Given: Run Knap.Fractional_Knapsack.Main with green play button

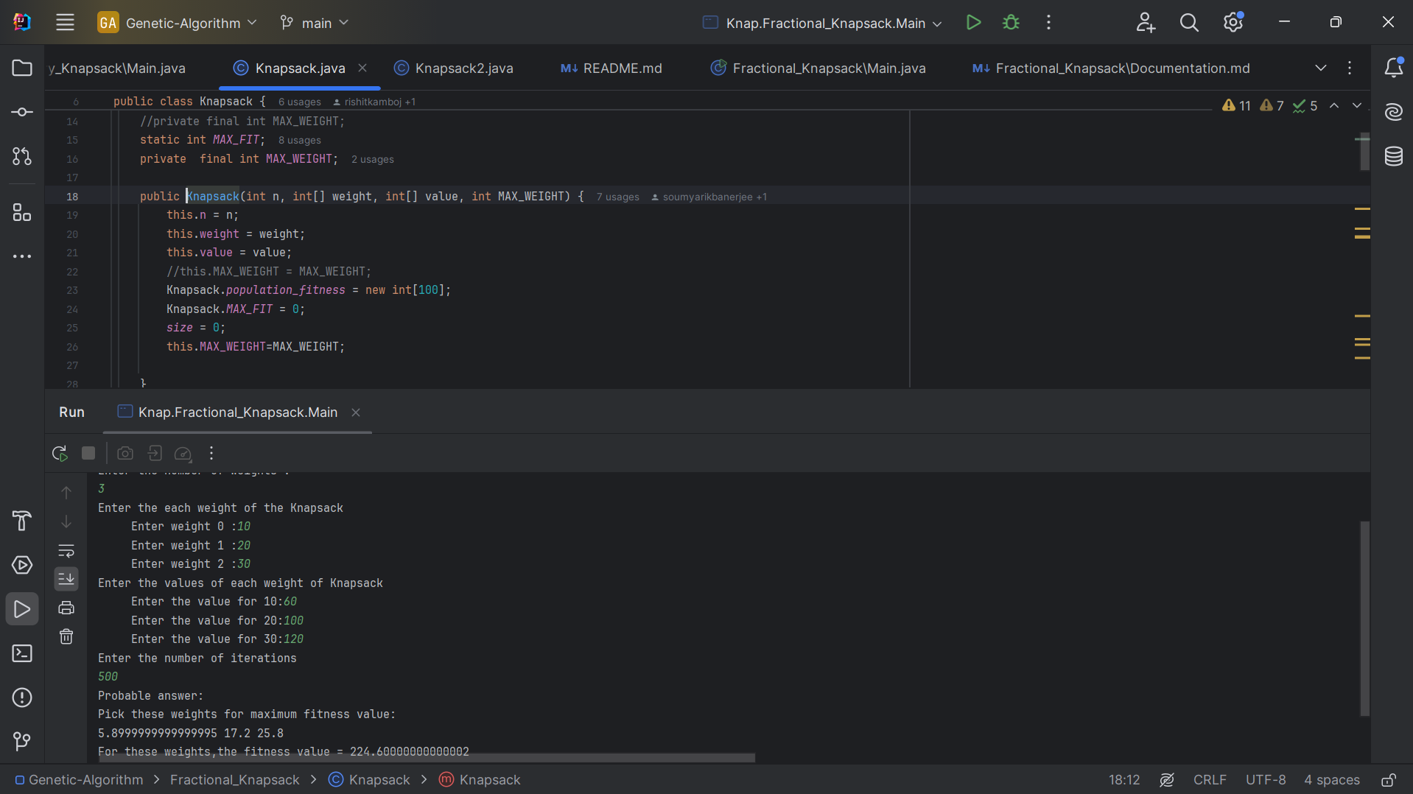Looking at the screenshot, I should point(973,23).
